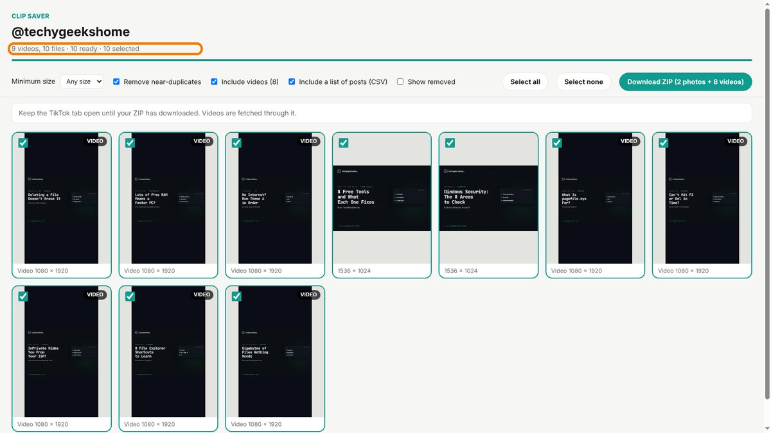This screenshot has width=771, height=433.
Task: Toggle the Remove near-duplicates checkbox
Action: tap(116, 81)
